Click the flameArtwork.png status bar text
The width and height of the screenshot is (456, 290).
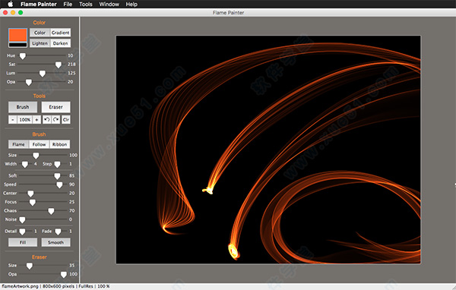point(20,286)
